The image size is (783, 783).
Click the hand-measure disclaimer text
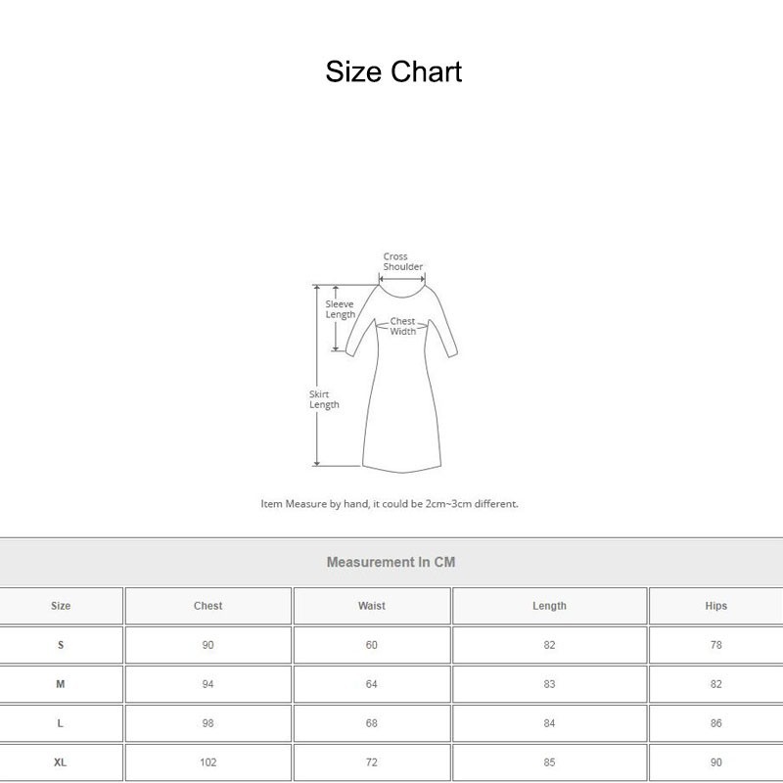coord(391,500)
